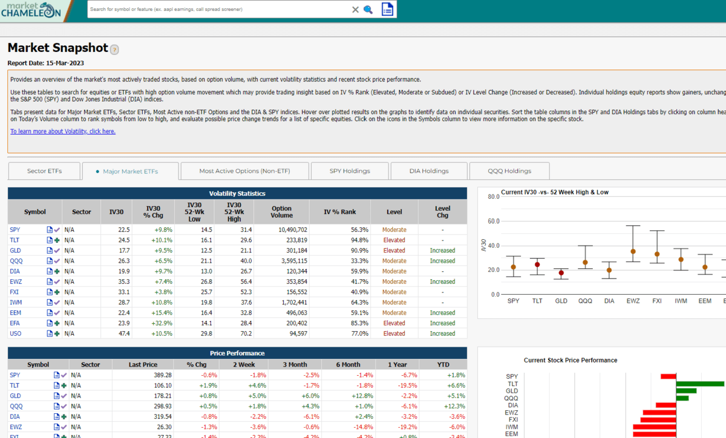Open USO symbol link in Volatility Statistics
This screenshot has height=438, width=726.
pyautogui.click(x=16, y=333)
